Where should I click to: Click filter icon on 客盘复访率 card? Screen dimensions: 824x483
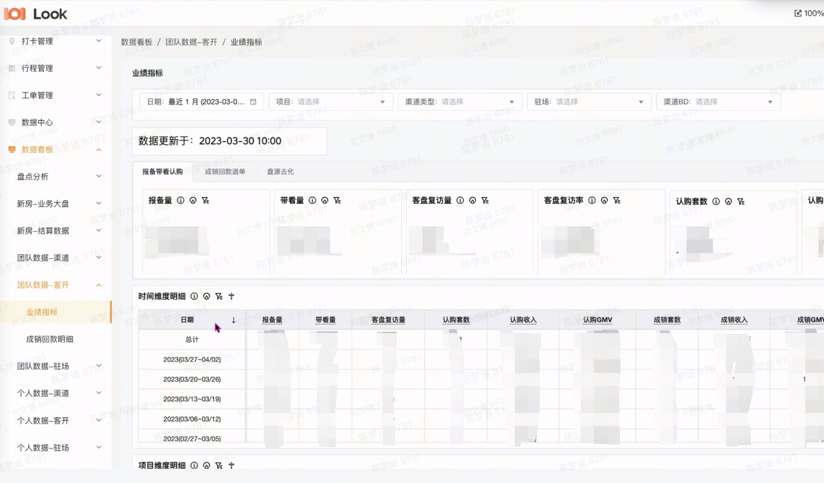click(617, 200)
